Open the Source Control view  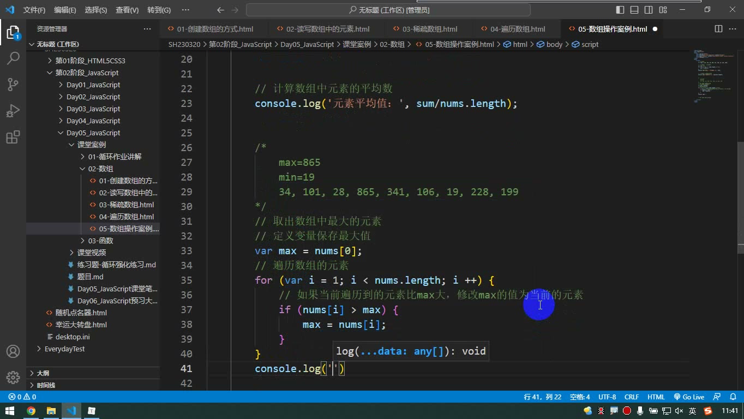[x=13, y=85]
